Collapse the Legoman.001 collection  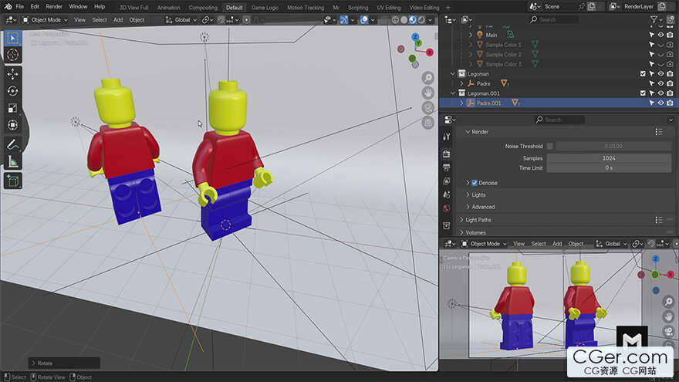pyautogui.click(x=453, y=93)
